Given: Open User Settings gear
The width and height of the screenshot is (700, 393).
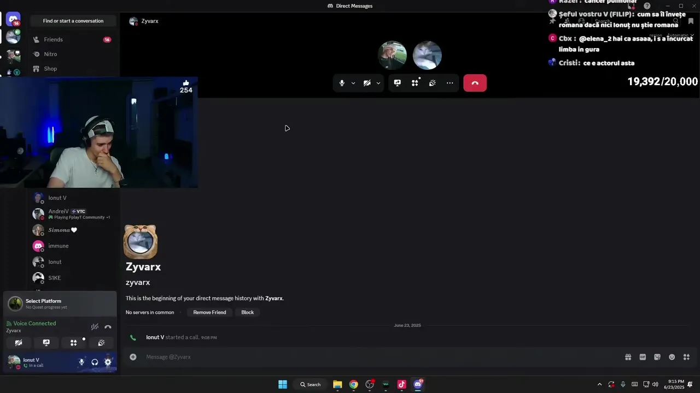Looking at the screenshot, I should pyautogui.click(x=108, y=362).
